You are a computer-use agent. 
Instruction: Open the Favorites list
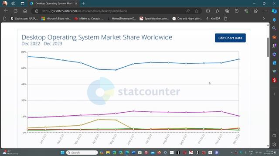coord(218,11)
